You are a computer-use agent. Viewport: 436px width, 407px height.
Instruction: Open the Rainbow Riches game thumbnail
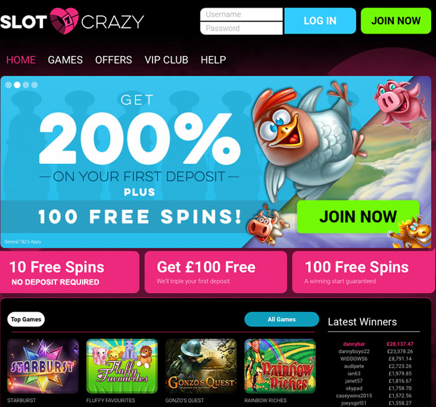pos(280,366)
